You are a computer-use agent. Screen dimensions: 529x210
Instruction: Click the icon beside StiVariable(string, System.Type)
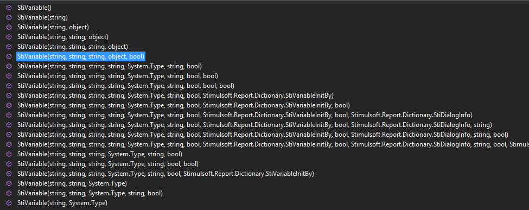(9, 203)
